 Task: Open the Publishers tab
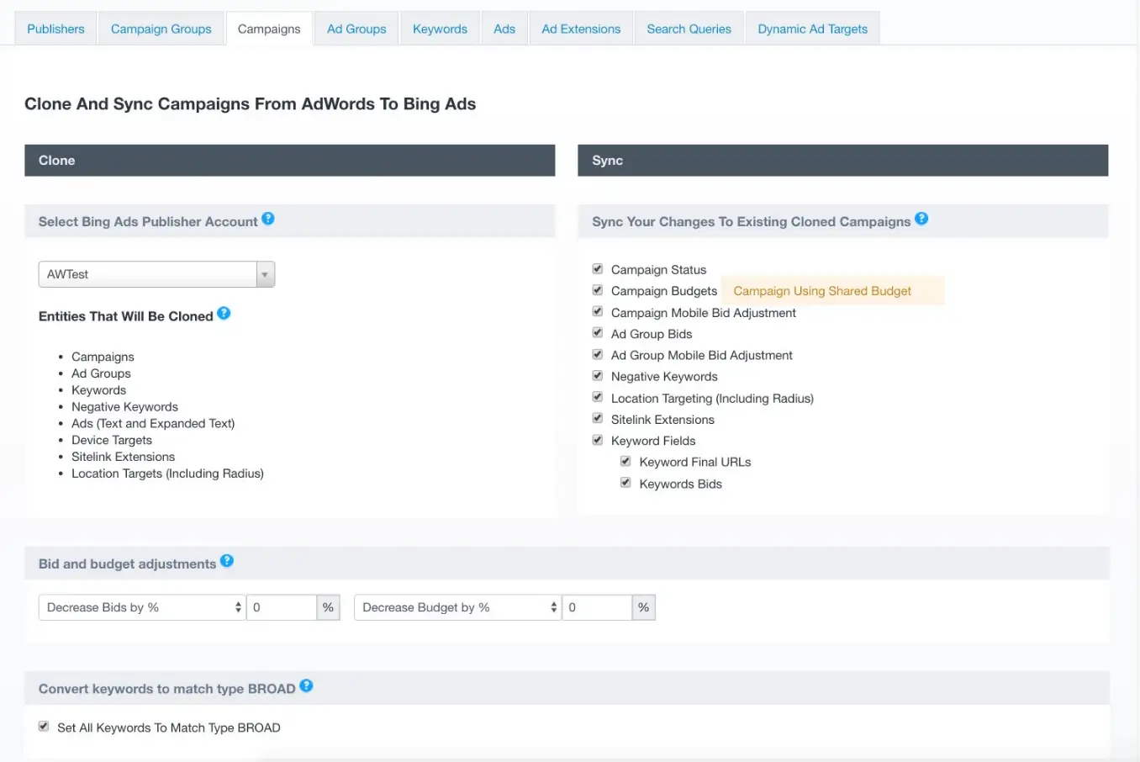tap(55, 29)
